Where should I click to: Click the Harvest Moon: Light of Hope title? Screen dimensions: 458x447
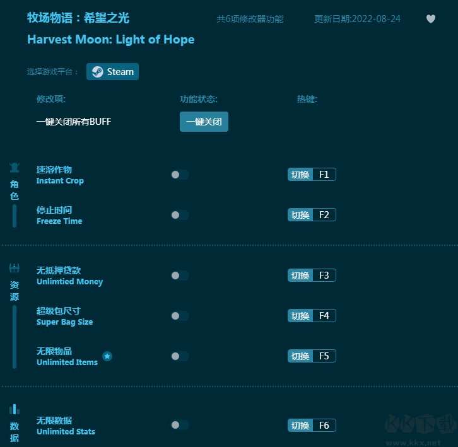[x=110, y=40]
